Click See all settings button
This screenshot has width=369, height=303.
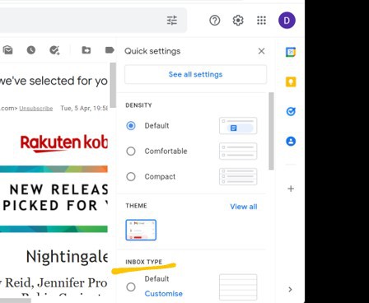[195, 74]
